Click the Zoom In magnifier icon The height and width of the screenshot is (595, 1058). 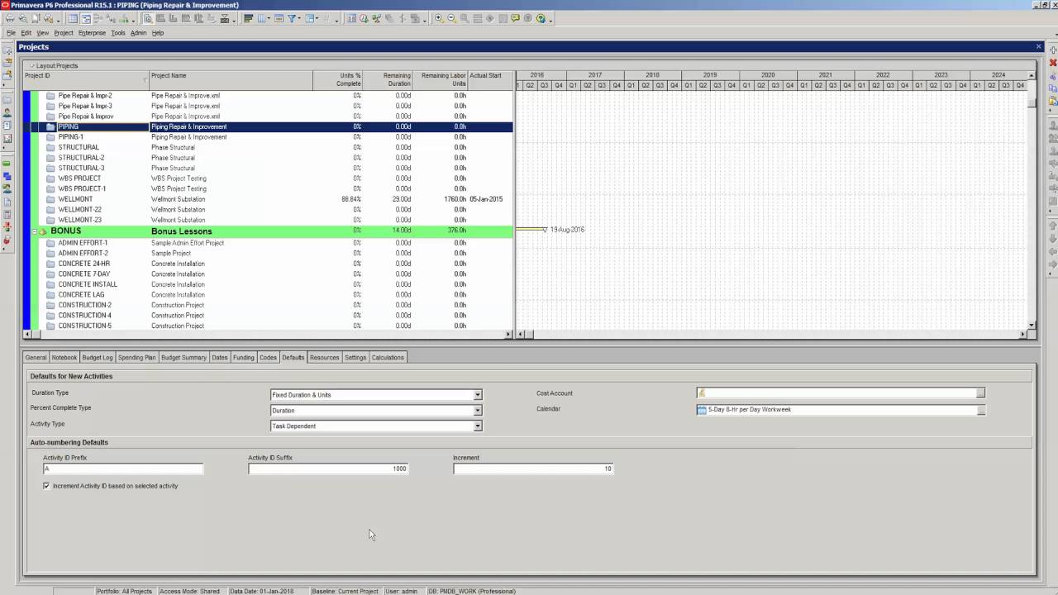point(439,18)
